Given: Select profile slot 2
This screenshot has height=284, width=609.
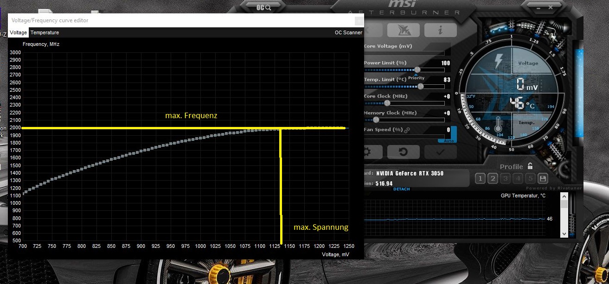Looking at the screenshot, I should 493,178.
